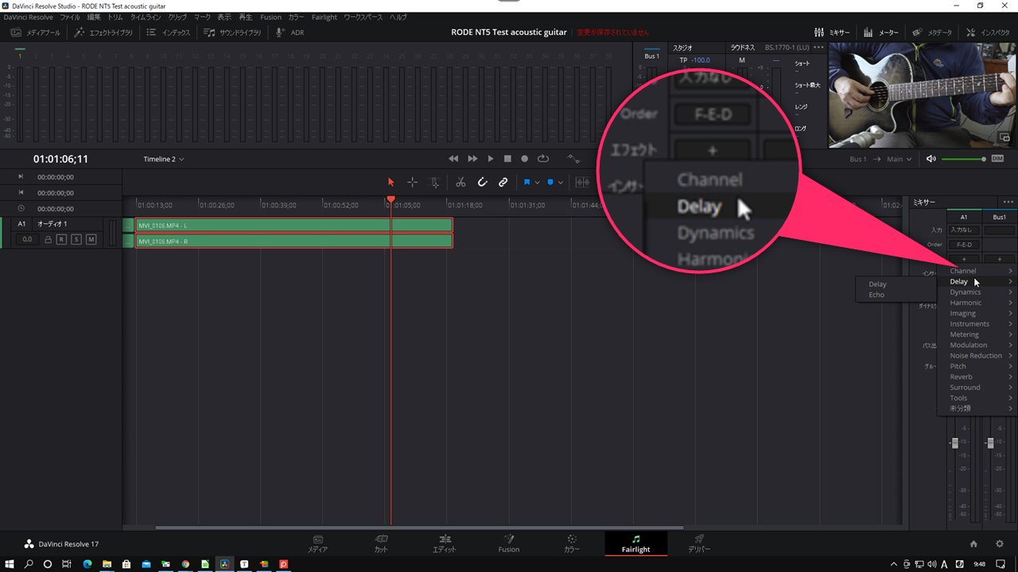This screenshot has height=572, width=1018.
Task: Open Windows Start menu
Action: click(9, 564)
